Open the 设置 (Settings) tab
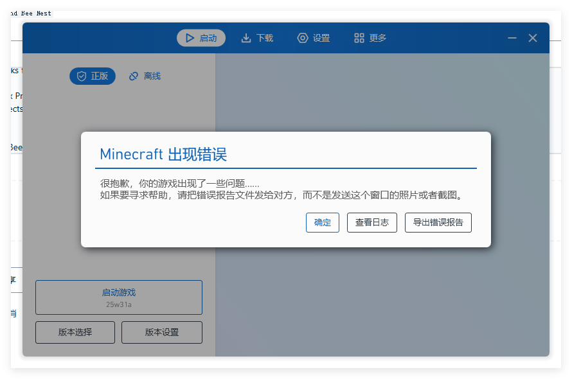Viewport: 572px width, 379px height. tap(314, 38)
